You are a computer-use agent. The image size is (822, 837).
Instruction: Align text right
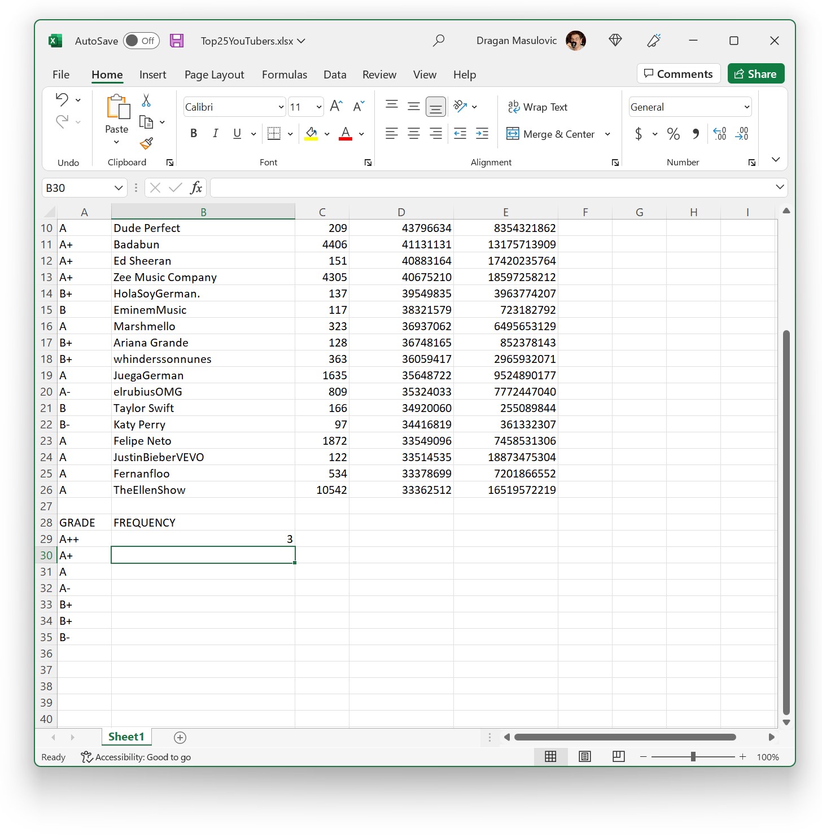pyautogui.click(x=436, y=133)
